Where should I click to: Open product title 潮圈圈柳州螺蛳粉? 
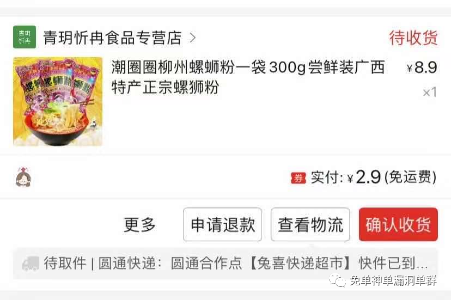(248, 77)
